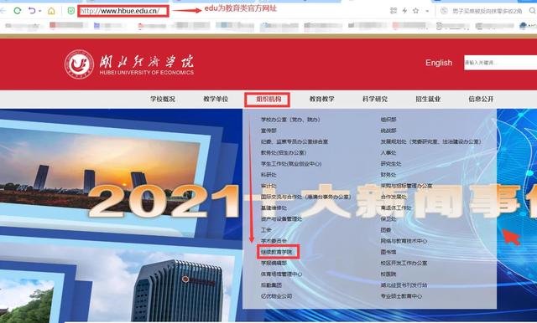Select 组织部 in the right column

coord(388,120)
